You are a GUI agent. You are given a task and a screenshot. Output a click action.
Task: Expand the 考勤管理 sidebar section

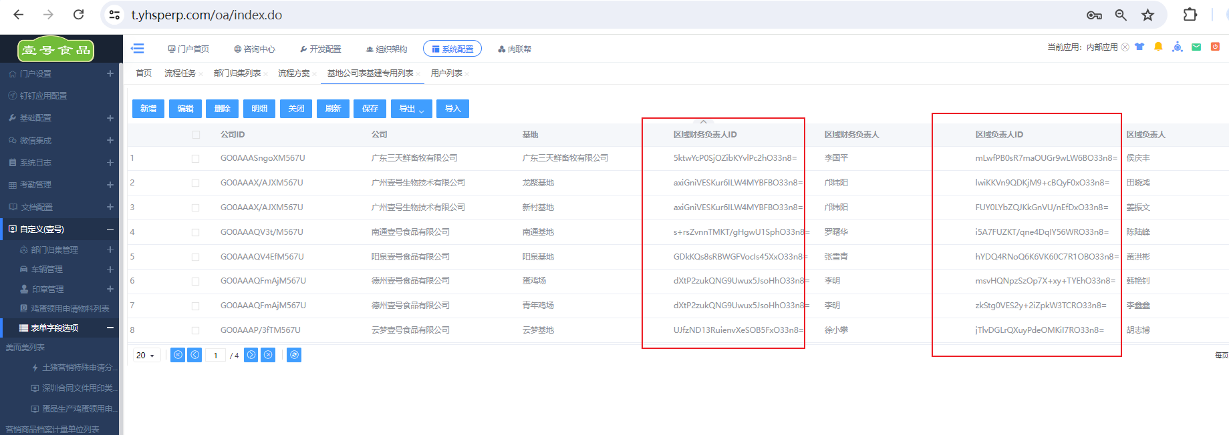pyautogui.click(x=110, y=185)
